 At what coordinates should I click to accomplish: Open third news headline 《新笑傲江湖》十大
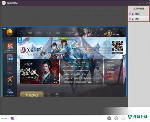[x=78, y=74]
